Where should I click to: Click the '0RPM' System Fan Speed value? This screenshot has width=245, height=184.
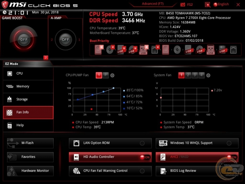click(x=199, y=122)
